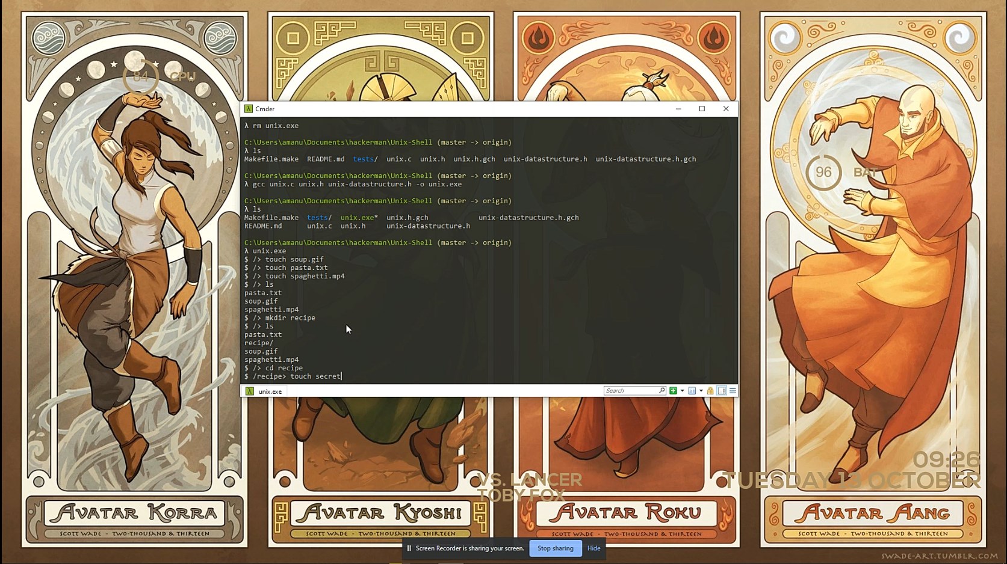Screen dimensions: 1007x564
Task: Expand the active consoles dropdown arrow
Action: coord(701,391)
